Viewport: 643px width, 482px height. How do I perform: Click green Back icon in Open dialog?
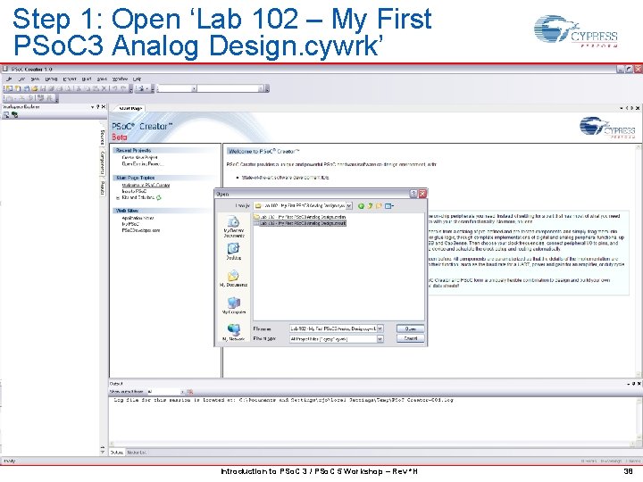(x=361, y=206)
